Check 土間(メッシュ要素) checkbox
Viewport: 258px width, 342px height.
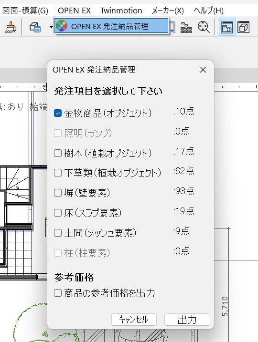(x=58, y=233)
